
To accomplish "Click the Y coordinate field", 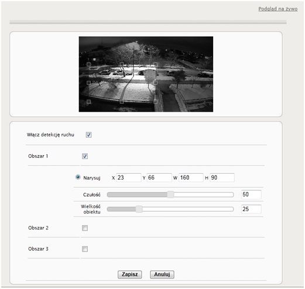I will [x=159, y=177].
